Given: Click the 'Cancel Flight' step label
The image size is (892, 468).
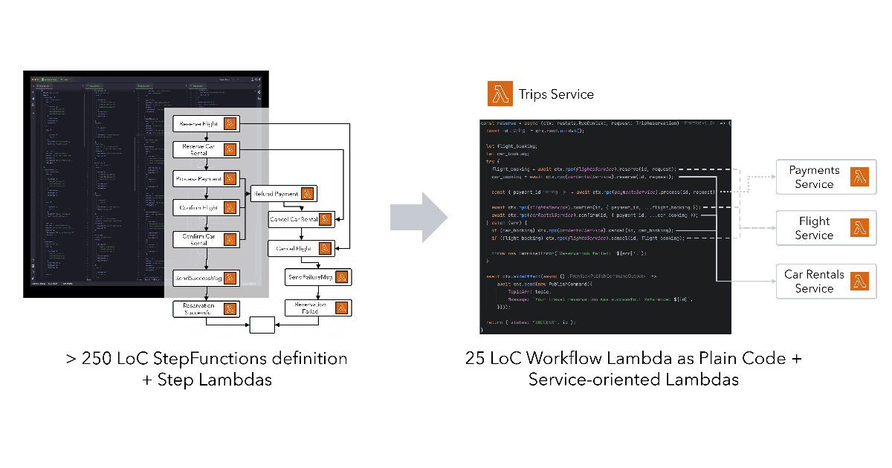Looking at the screenshot, I should point(294,248).
